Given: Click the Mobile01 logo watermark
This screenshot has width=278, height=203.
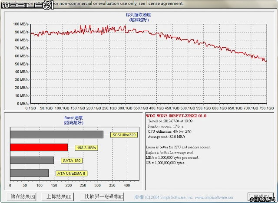Looking at the screenshot, I should [x=27, y=5].
